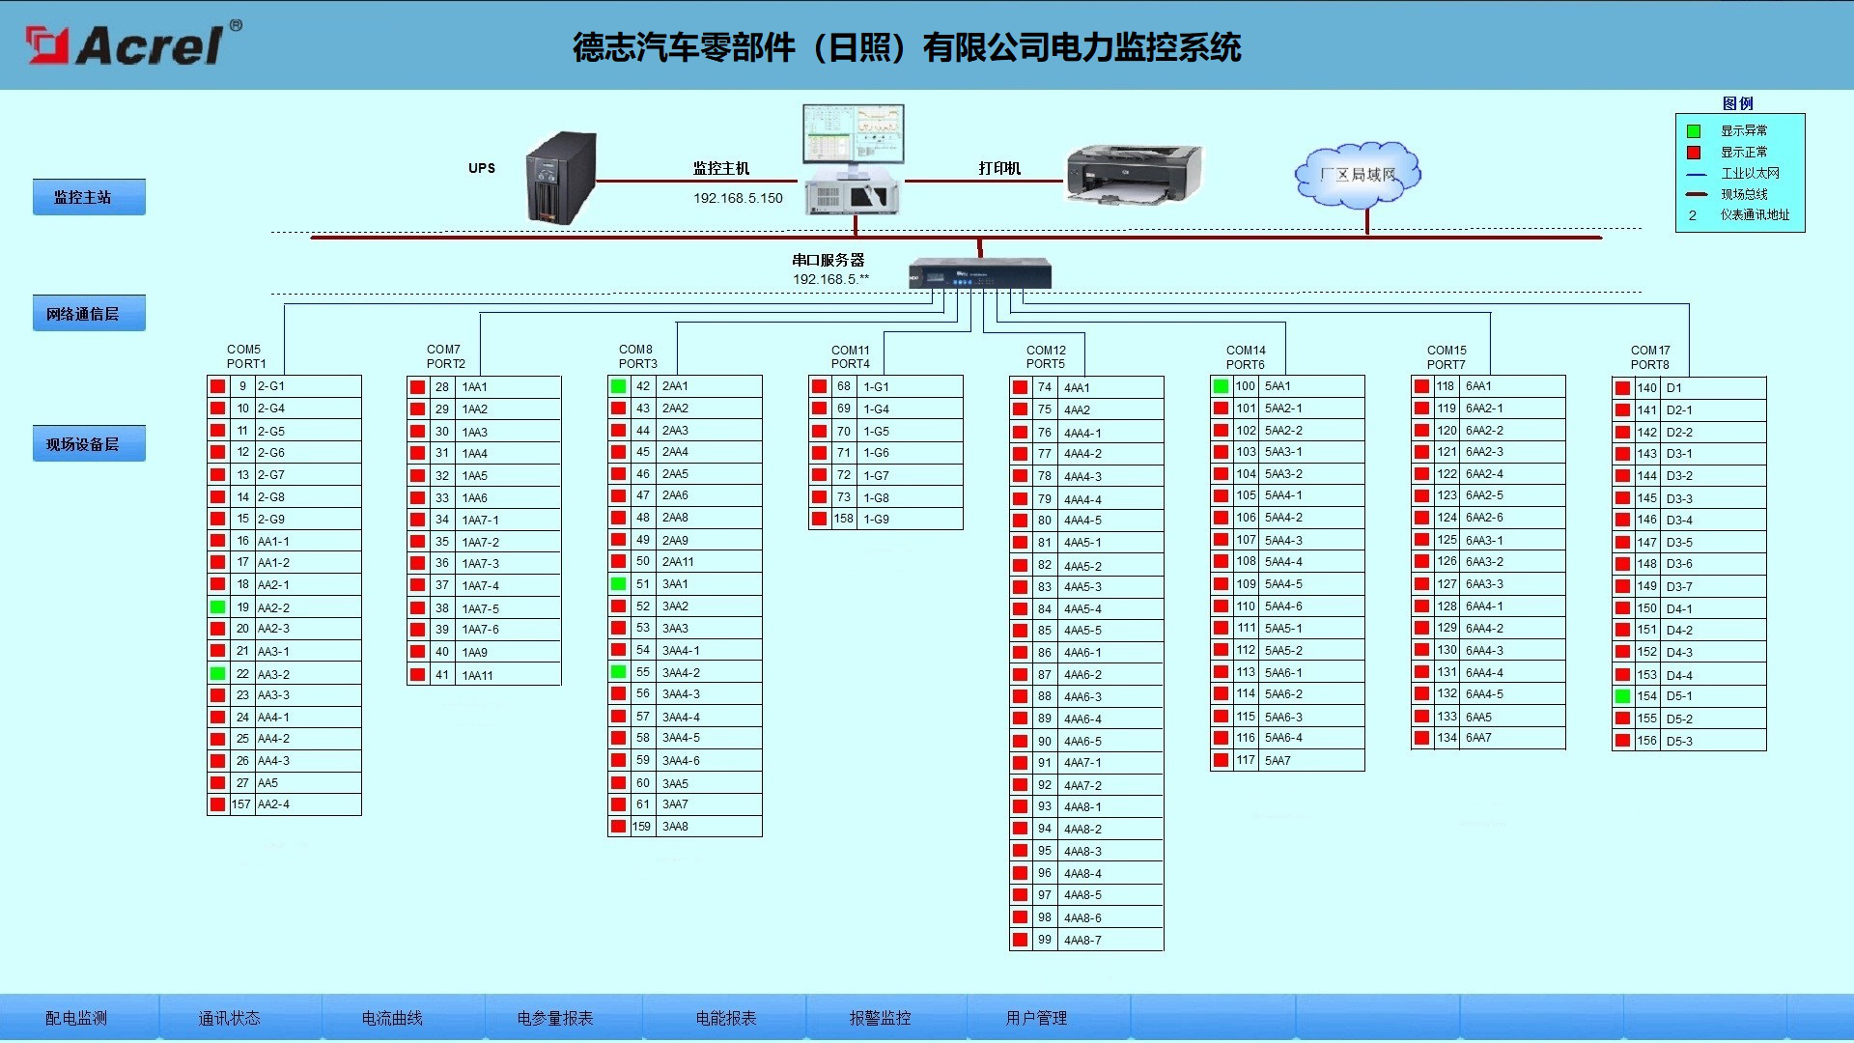
Task: Click the COM15 PORT7 label
Action: 1447,357
